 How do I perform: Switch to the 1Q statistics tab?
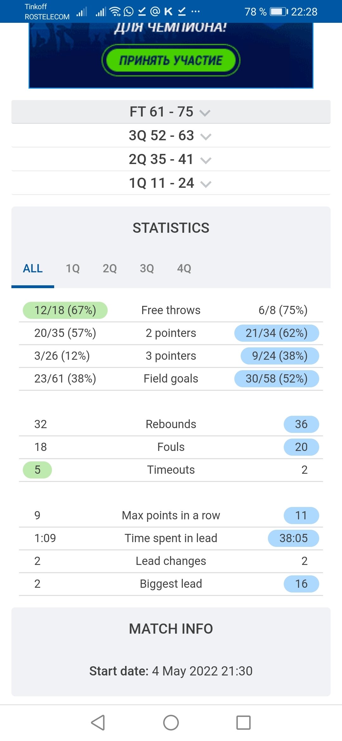click(73, 269)
